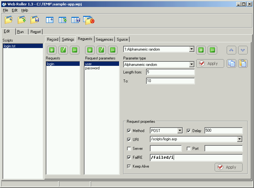
Task: Enable the Server checkbox
Action: [129, 149]
